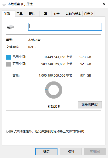Open the 硬件 tab
Viewport: 108px width, 158px height.
point(33,14)
